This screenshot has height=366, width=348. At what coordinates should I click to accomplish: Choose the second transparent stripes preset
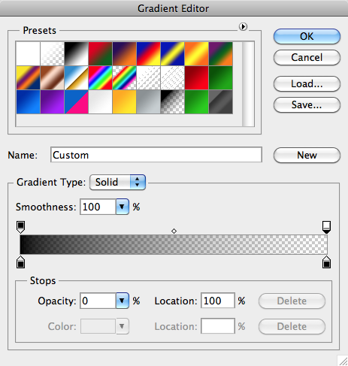tap(172, 77)
